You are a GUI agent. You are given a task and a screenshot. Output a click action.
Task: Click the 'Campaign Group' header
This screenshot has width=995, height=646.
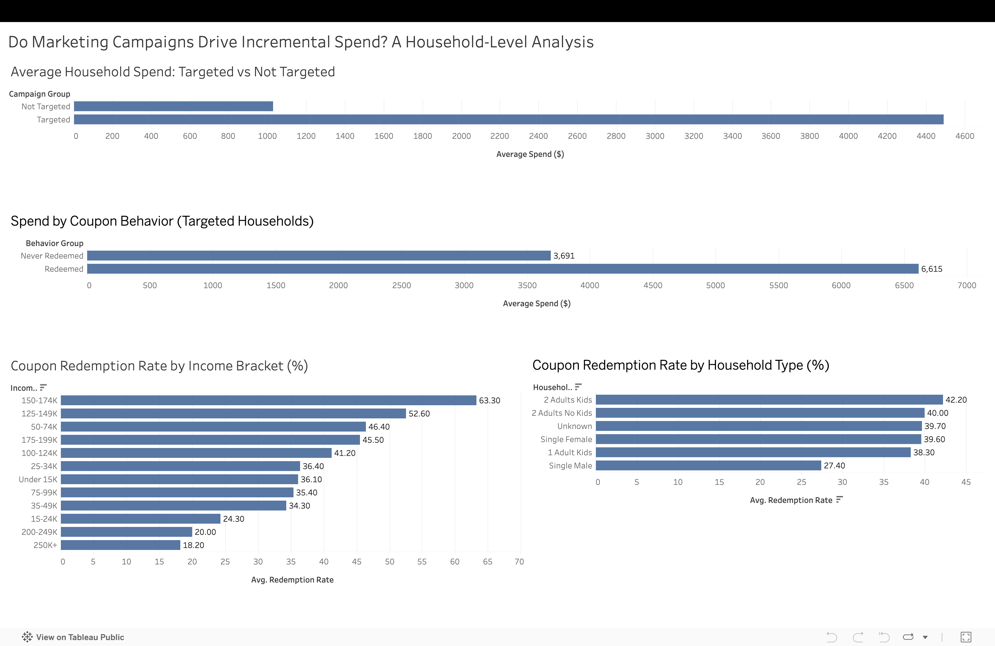39,94
